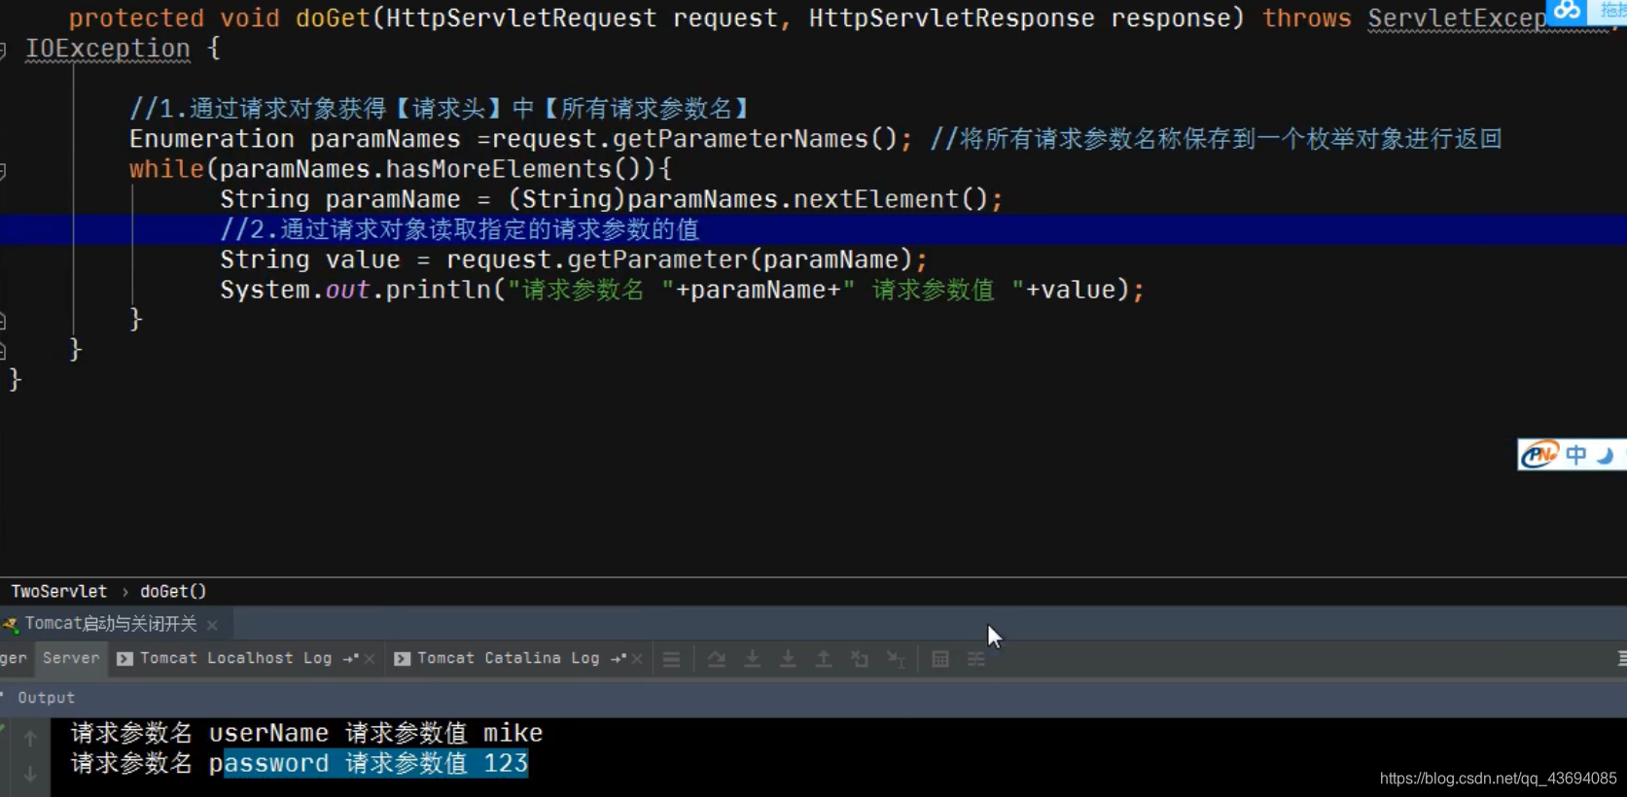
Task: Switch to the Server tab
Action: tap(71, 658)
